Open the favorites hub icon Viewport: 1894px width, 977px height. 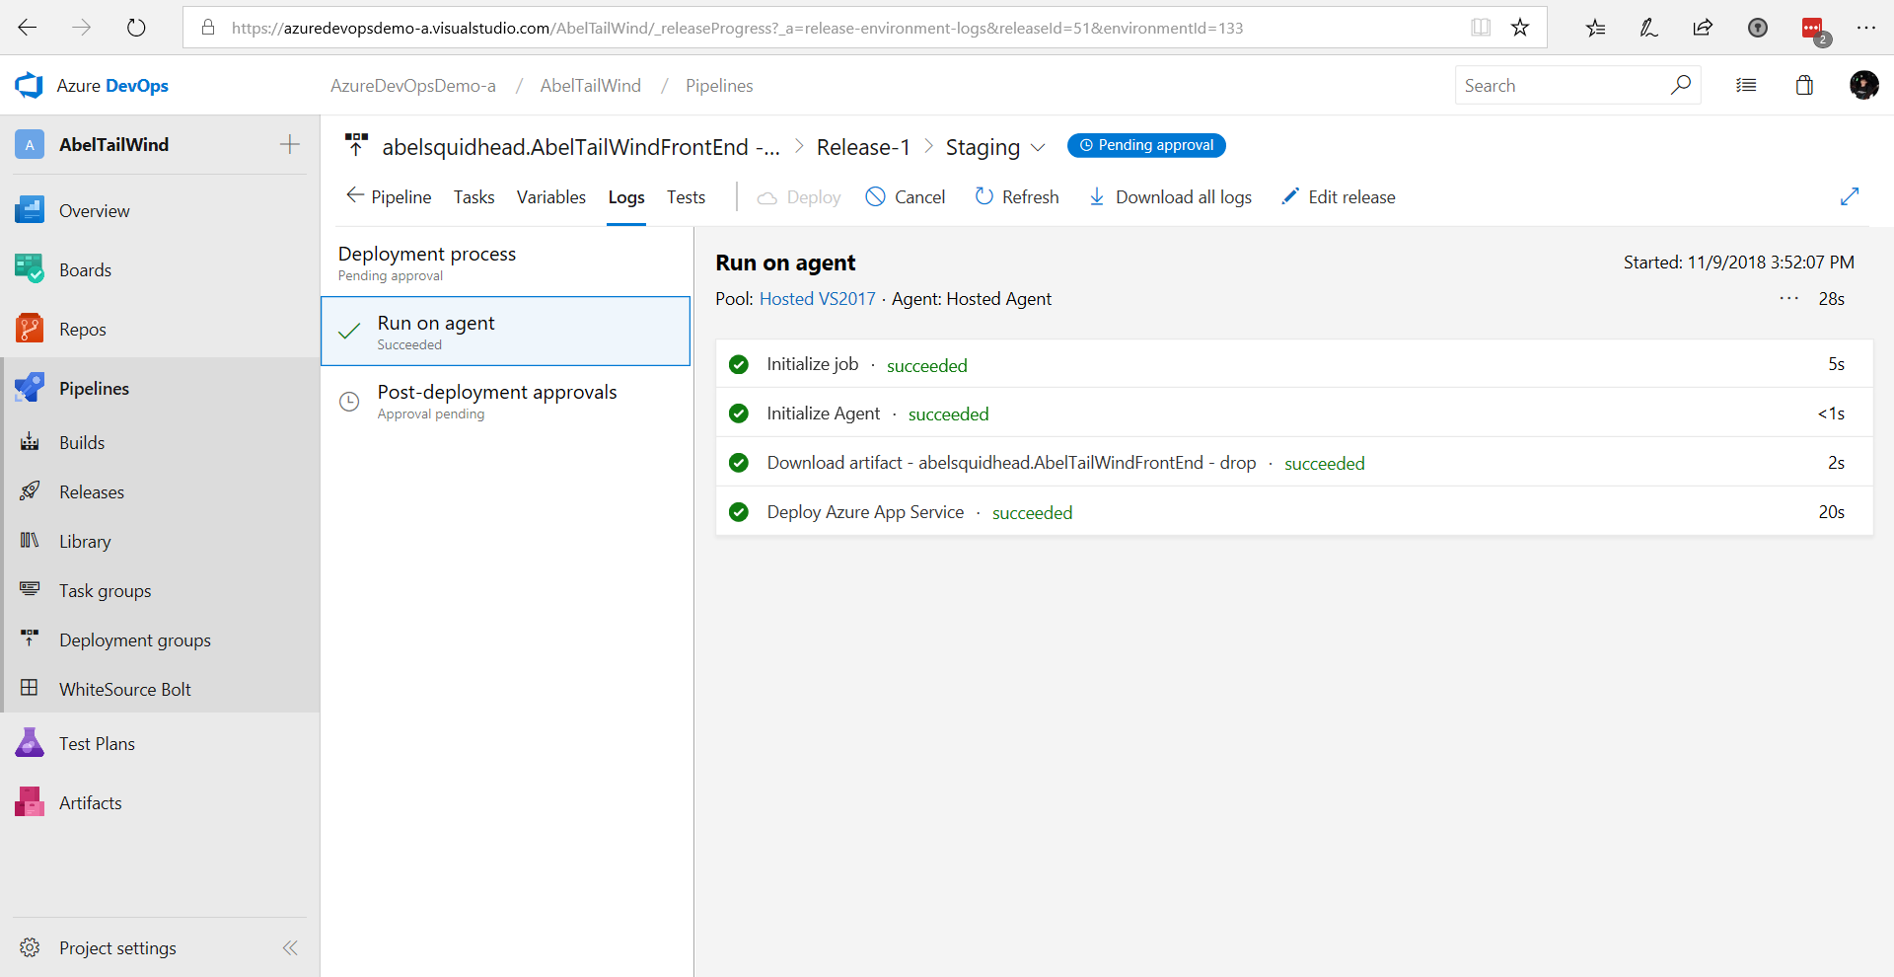[1595, 28]
